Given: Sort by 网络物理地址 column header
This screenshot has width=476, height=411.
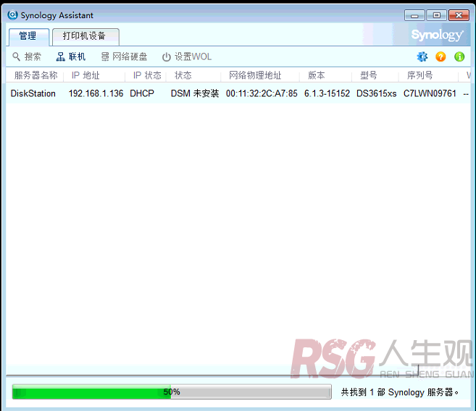Looking at the screenshot, I should pyautogui.click(x=255, y=75).
